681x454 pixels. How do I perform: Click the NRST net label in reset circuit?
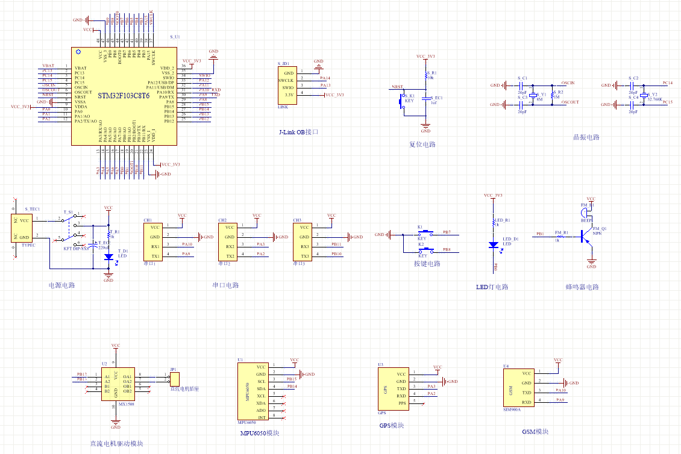(x=397, y=87)
